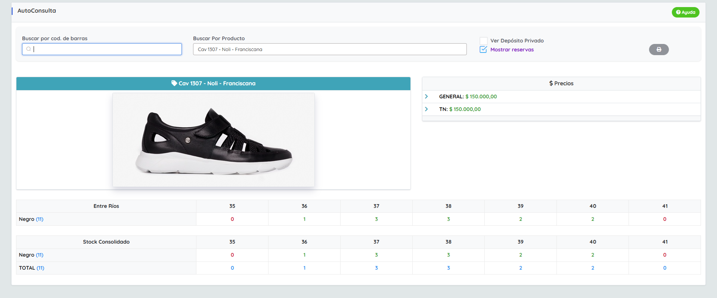Screen dimensions: 717x298
Task: Click size 41 value in TOTAL row
Action: (664, 268)
